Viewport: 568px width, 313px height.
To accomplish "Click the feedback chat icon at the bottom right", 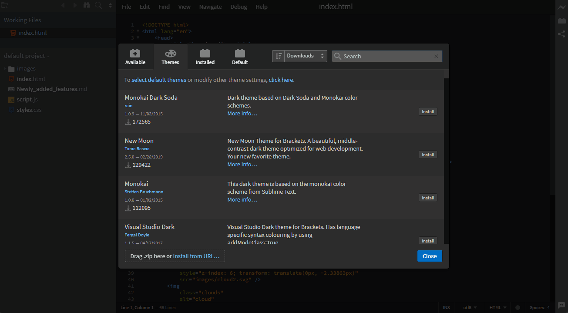I will click(561, 306).
